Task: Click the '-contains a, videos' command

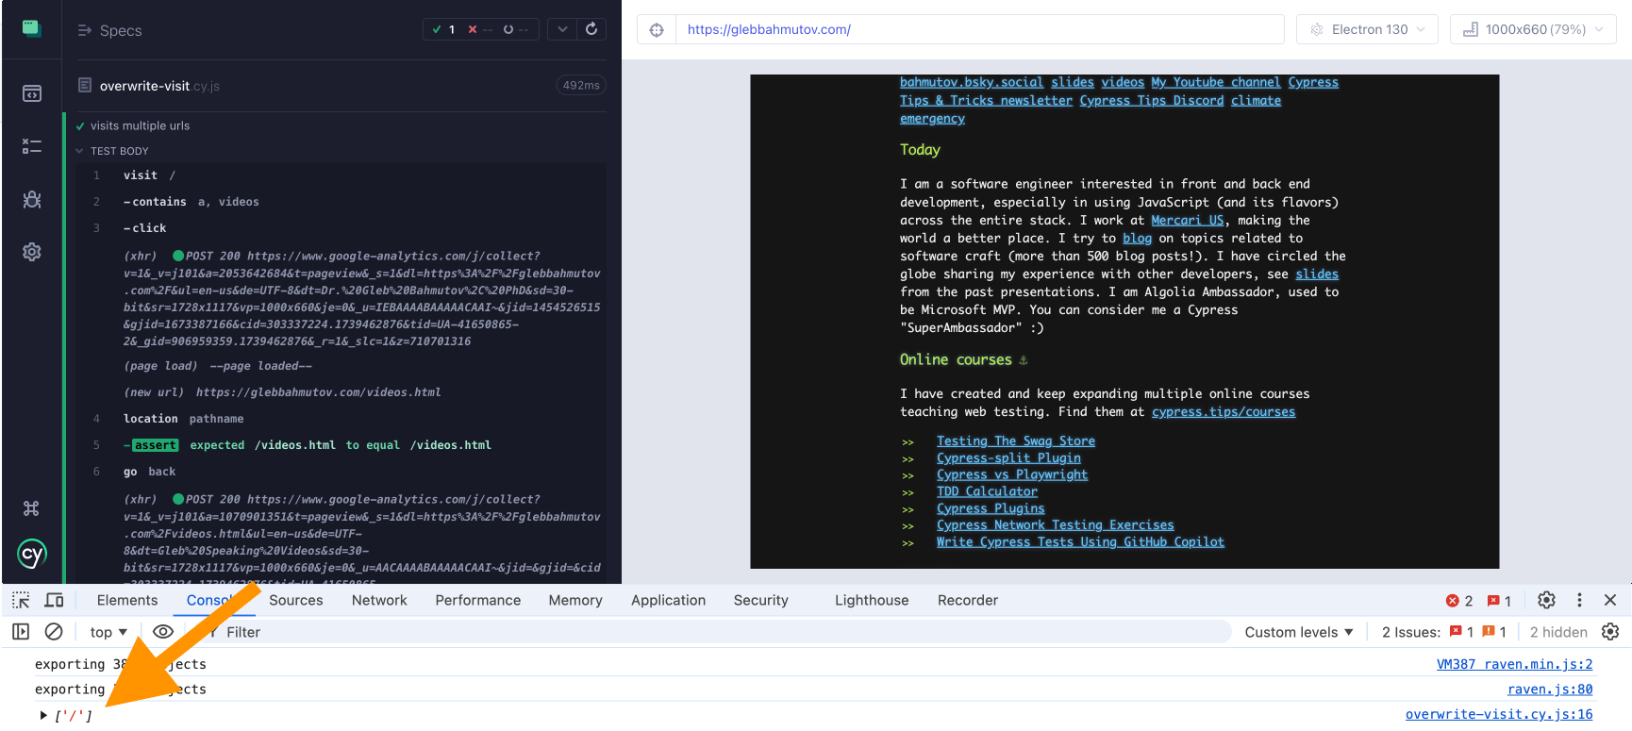Action: [340, 202]
